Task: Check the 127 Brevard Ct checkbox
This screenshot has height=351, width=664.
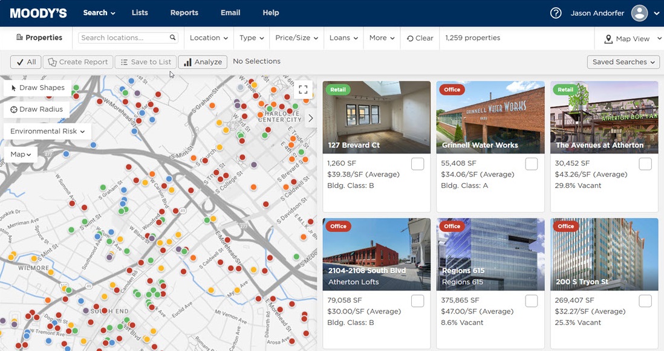Action: pos(417,164)
